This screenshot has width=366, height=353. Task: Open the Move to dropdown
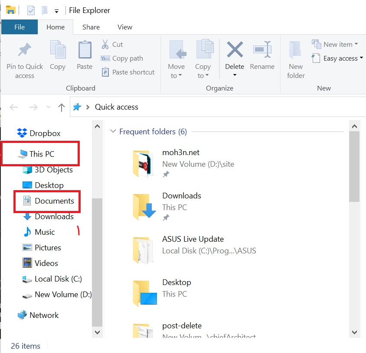(x=176, y=71)
